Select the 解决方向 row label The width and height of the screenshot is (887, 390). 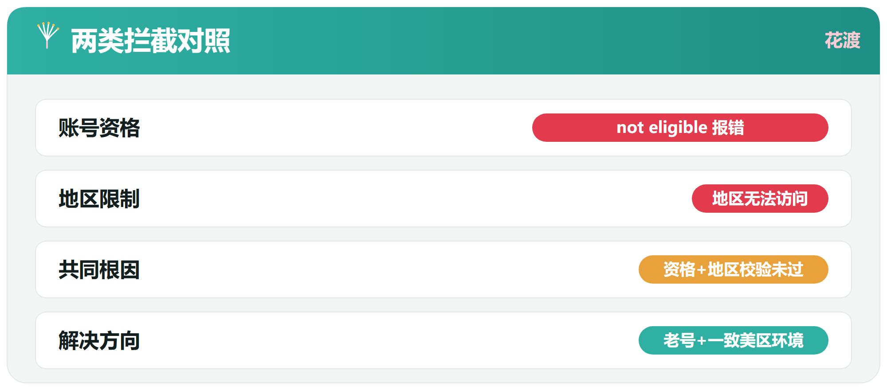[x=99, y=340]
